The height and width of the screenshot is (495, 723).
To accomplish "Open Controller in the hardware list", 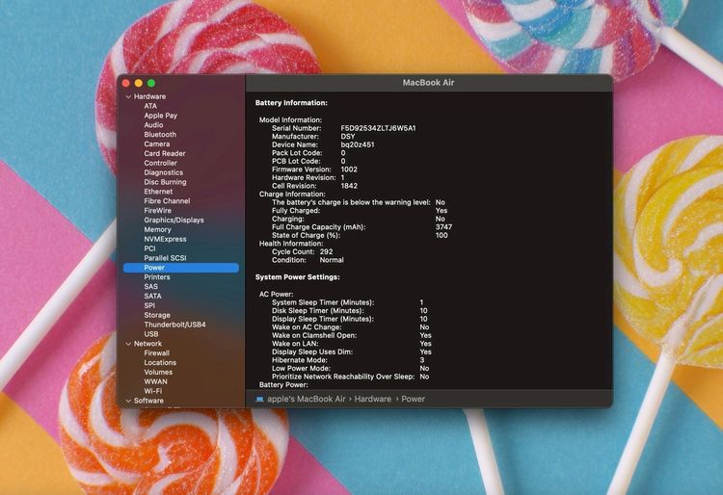I will point(160,163).
